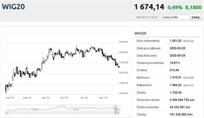Click the 'kwi '20' label on chart axis
The image size is (204, 118).
click(x=10, y=98)
